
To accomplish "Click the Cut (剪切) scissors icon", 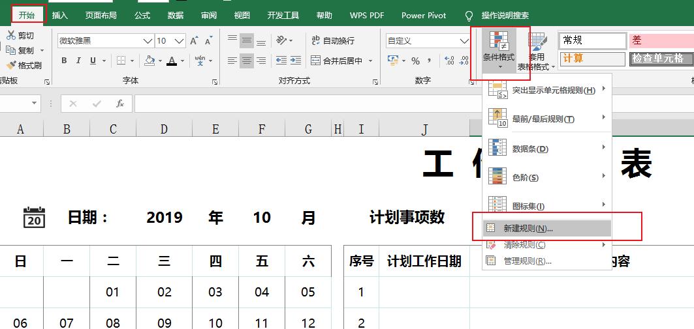I will pos(11,35).
